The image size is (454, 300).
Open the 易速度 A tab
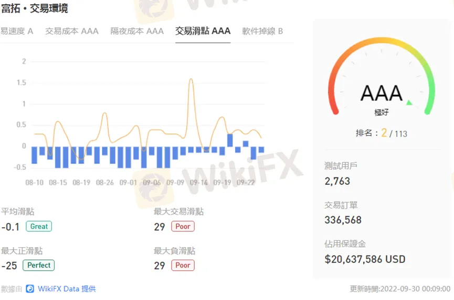[x=16, y=31]
